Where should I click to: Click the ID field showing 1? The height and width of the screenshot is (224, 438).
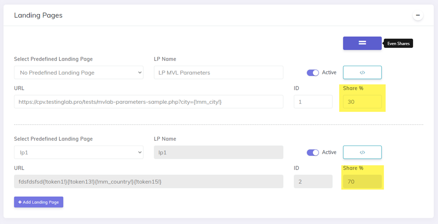pyautogui.click(x=313, y=102)
